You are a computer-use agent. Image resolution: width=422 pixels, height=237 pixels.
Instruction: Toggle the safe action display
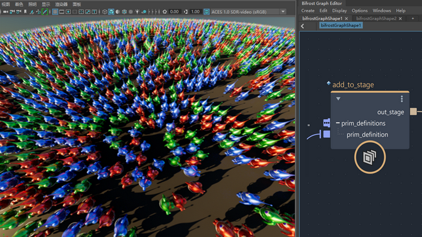coord(88,12)
